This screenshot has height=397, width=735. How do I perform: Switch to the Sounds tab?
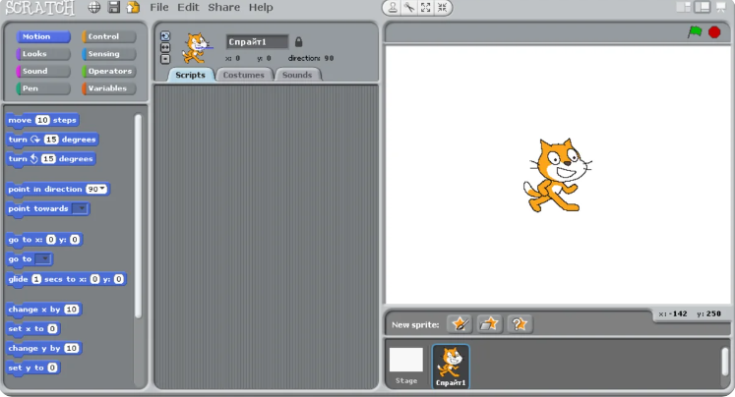[x=297, y=75]
